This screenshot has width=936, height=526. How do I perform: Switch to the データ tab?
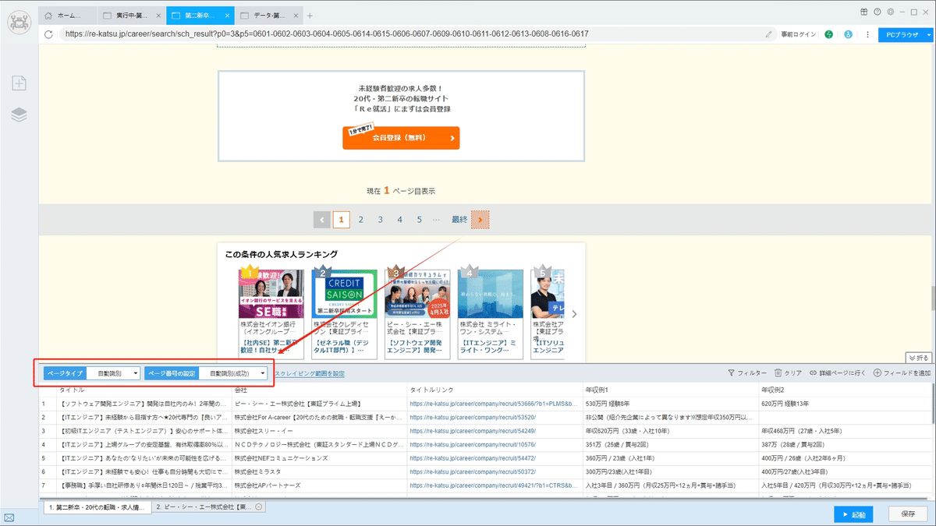(x=268, y=16)
